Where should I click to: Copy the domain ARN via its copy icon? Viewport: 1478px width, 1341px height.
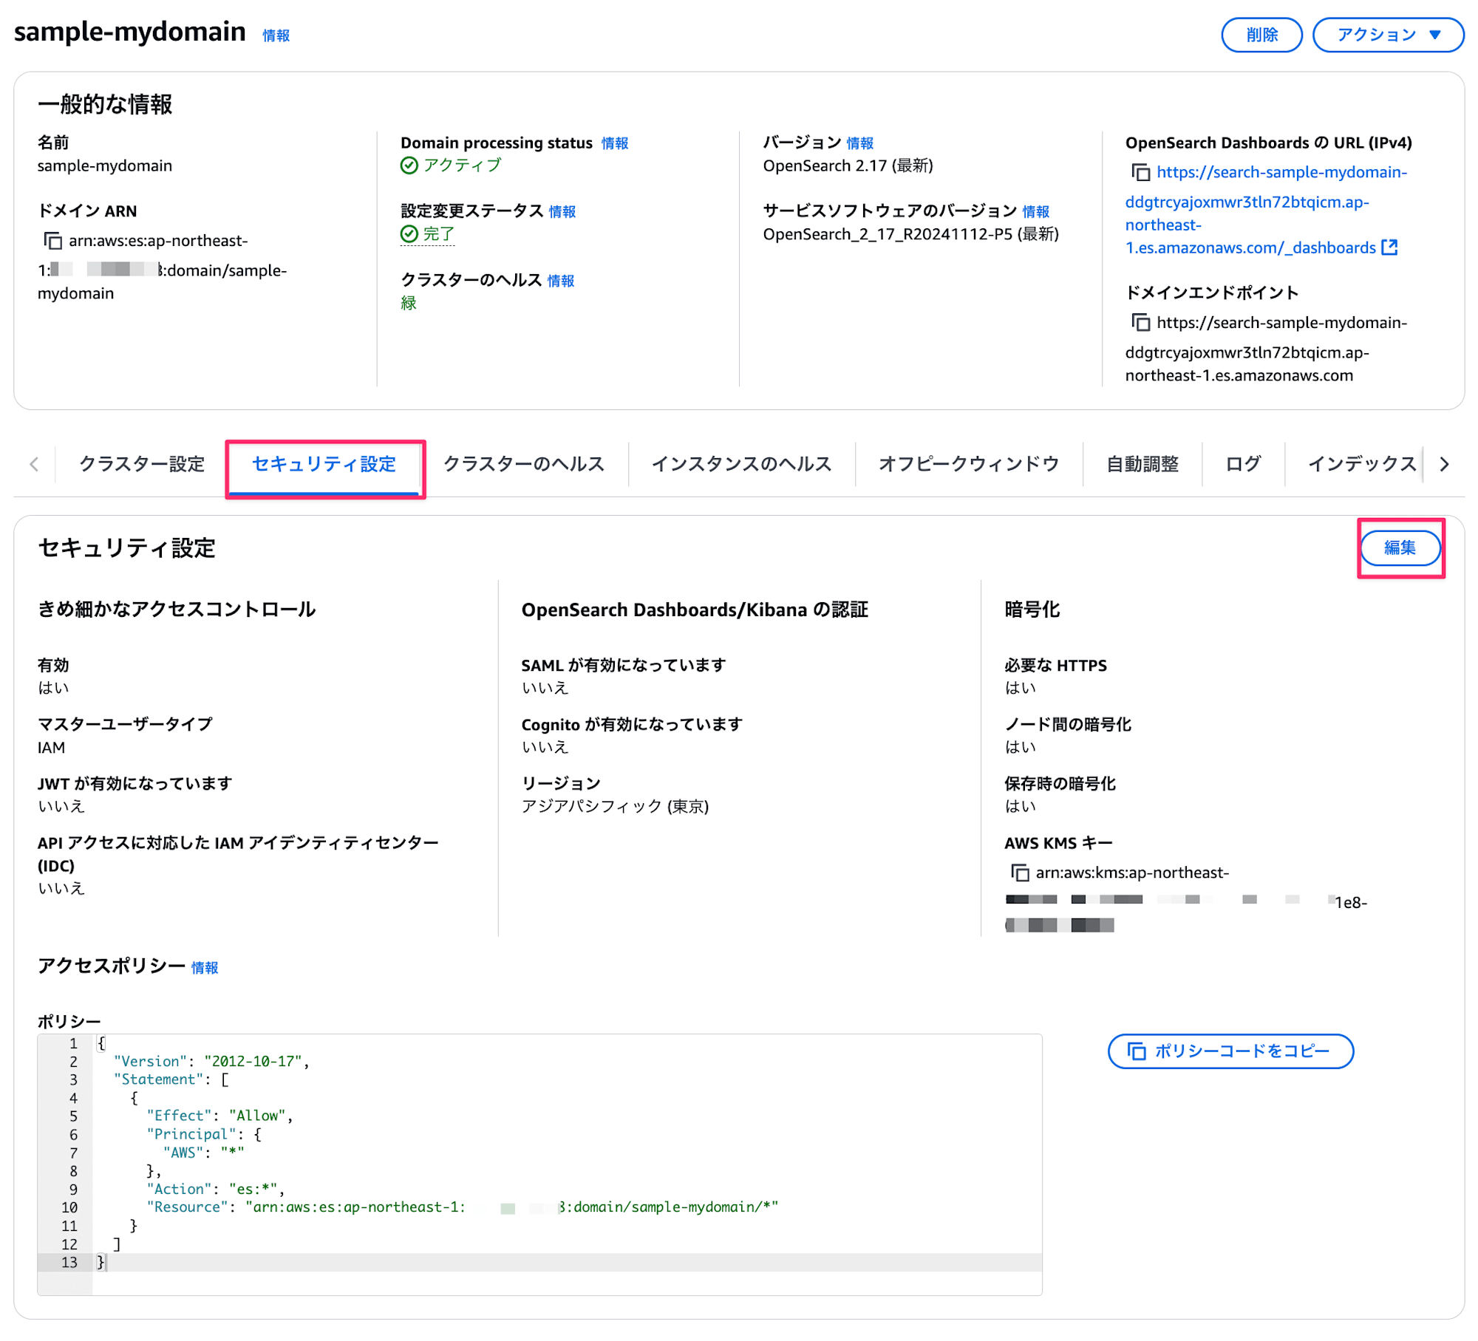click(x=52, y=241)
